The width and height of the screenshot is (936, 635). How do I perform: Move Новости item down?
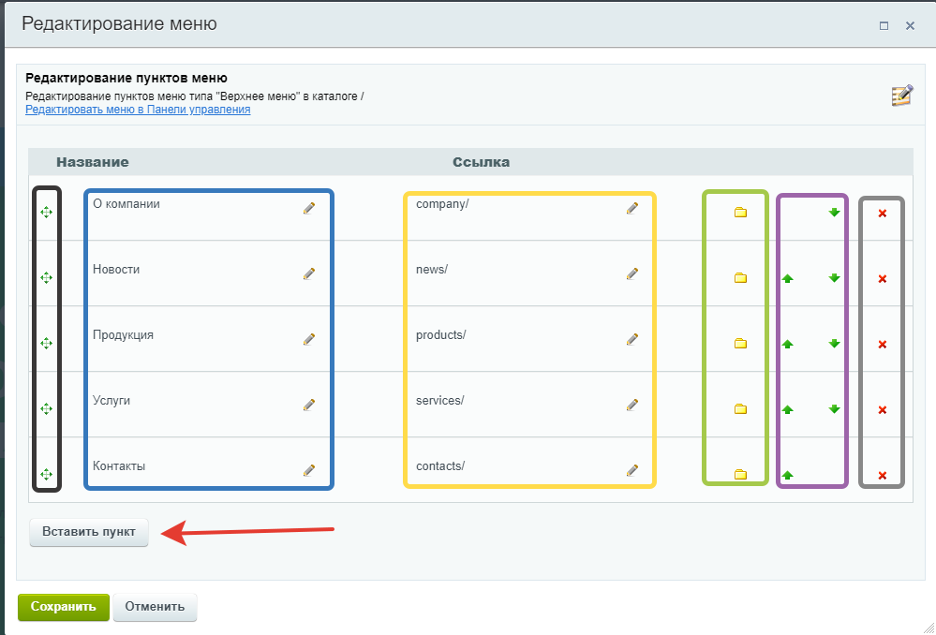pos(834,278)
